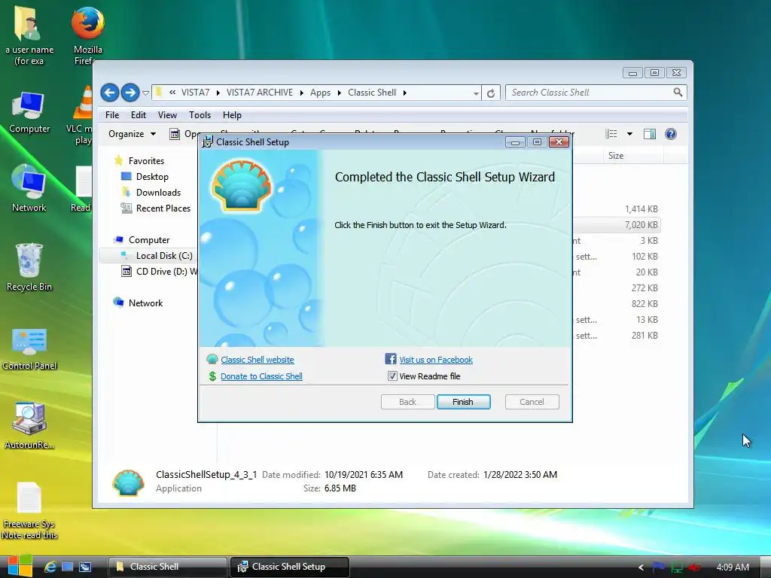Select VISTA7 in the address breadcrumb
This screenshot has width=771, height=578.
[x=195, y=93]
